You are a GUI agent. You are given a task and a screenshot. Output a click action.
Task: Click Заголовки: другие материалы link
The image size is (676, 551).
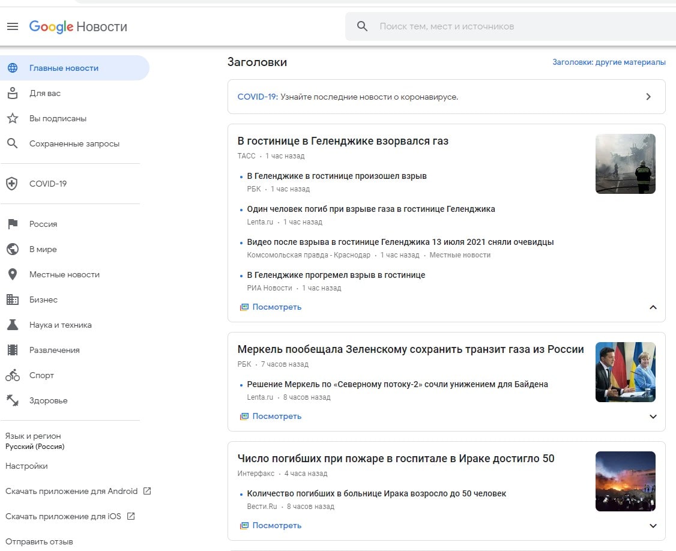[609, 62]
